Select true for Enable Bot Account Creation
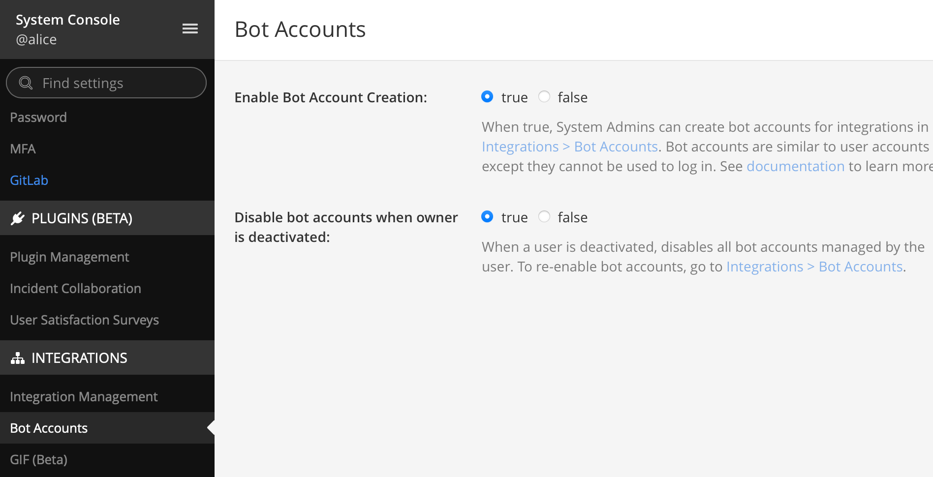Viewport: 933px width, 477px height. (487, 97)
